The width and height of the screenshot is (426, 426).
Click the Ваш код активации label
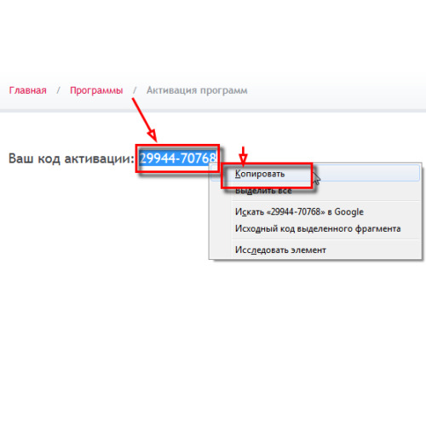(x=71, y=158)
